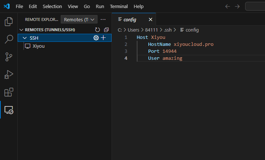The height and width of the screenshot is (160, 265).
Task: Navigate back using the left arrow
Action: point(227,6)
